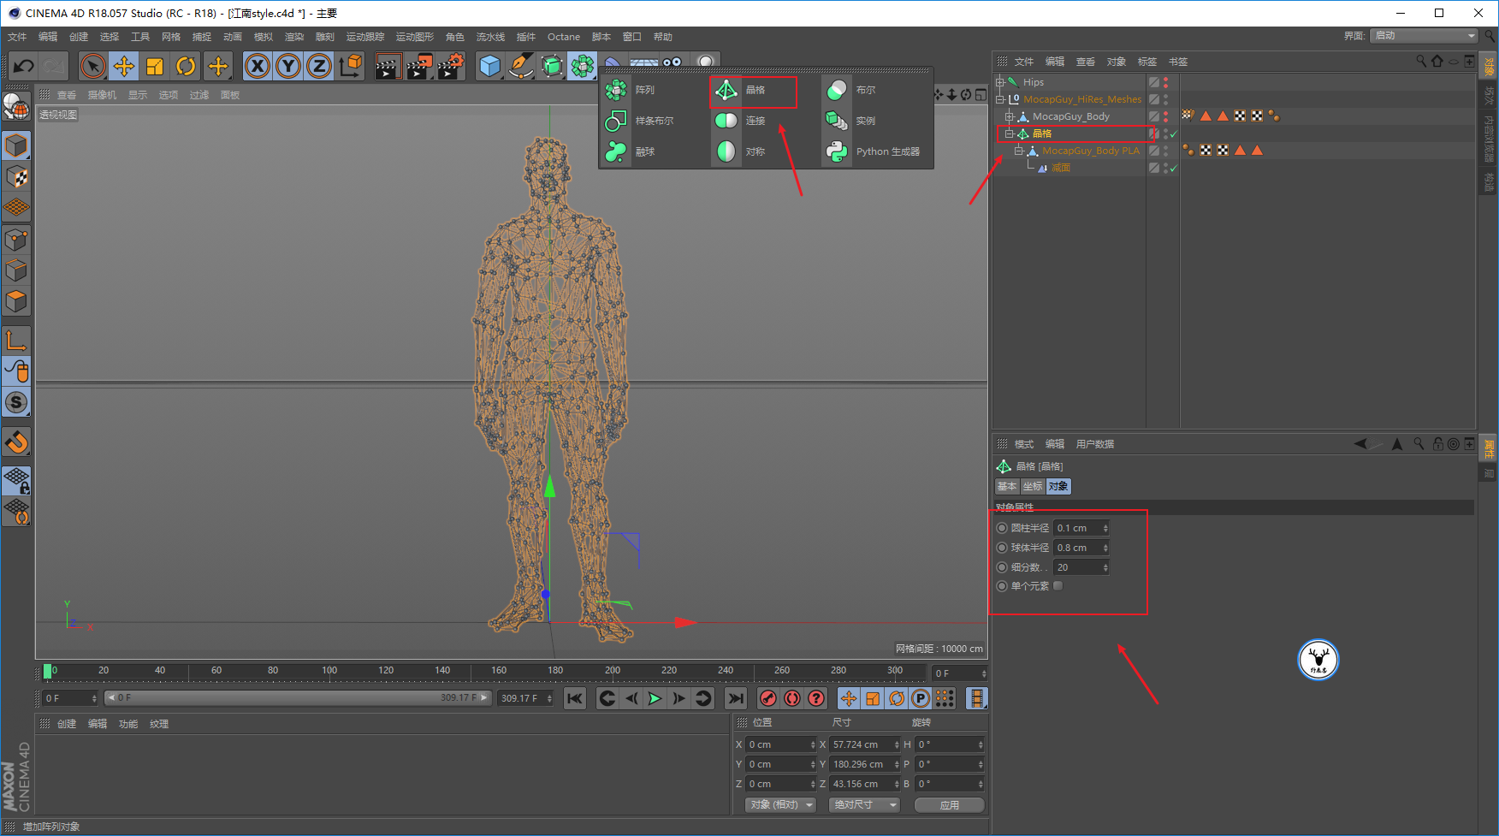
Task: Open the 运动图形 main menu
Action: [x=415, y=37]
